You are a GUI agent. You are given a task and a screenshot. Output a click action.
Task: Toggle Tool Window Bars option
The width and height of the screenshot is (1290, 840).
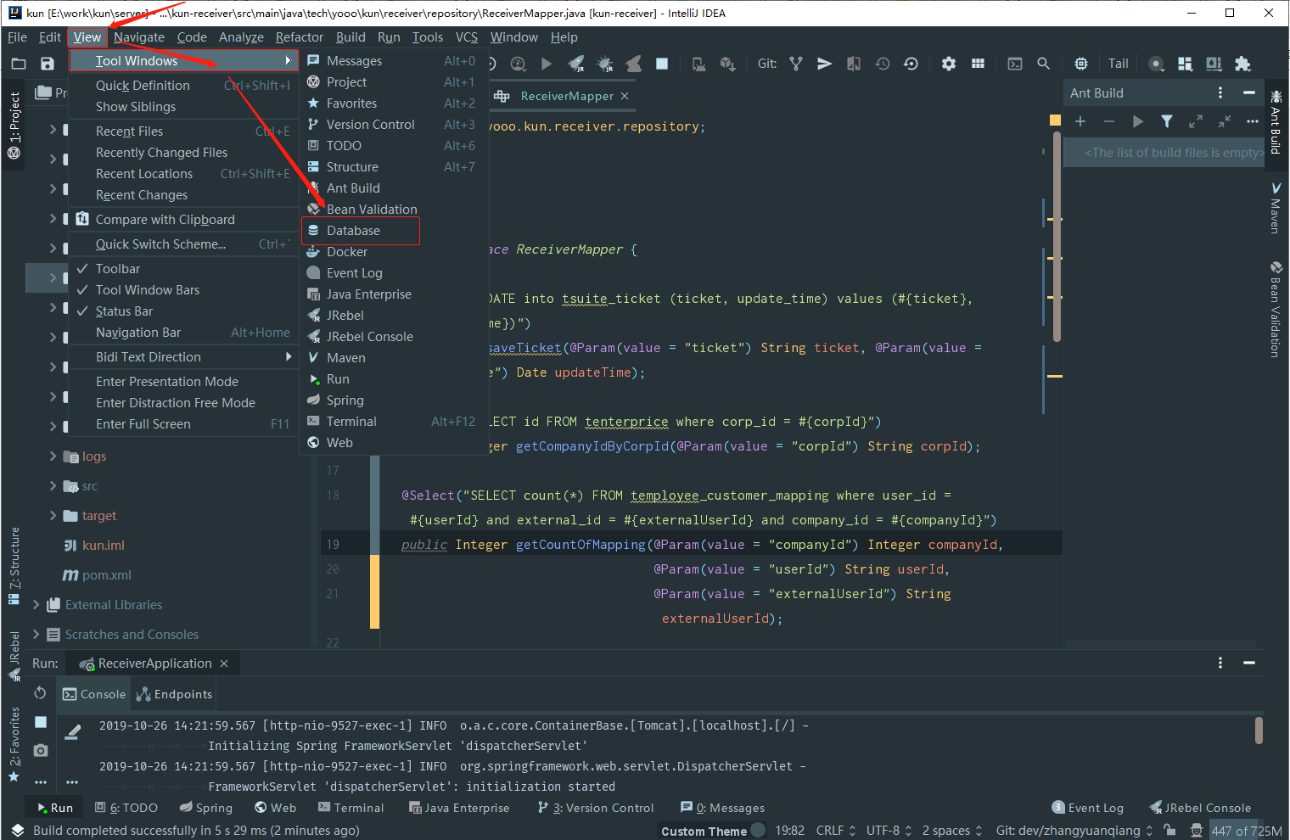pos(184,290)
